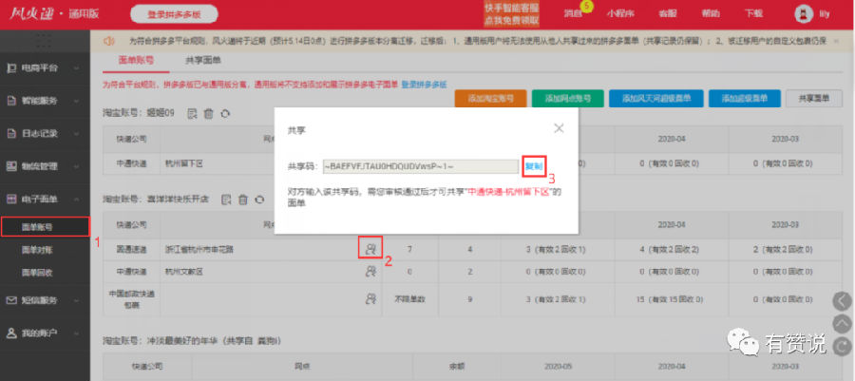Click the blue 添加超级面单 button
Image resolution: width=855 pixels, height=381 pixels.
click(x=744, y=99)
